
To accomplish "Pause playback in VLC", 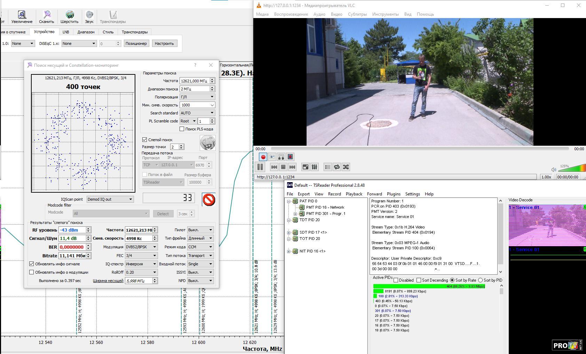I will click(x=260, y=167).
